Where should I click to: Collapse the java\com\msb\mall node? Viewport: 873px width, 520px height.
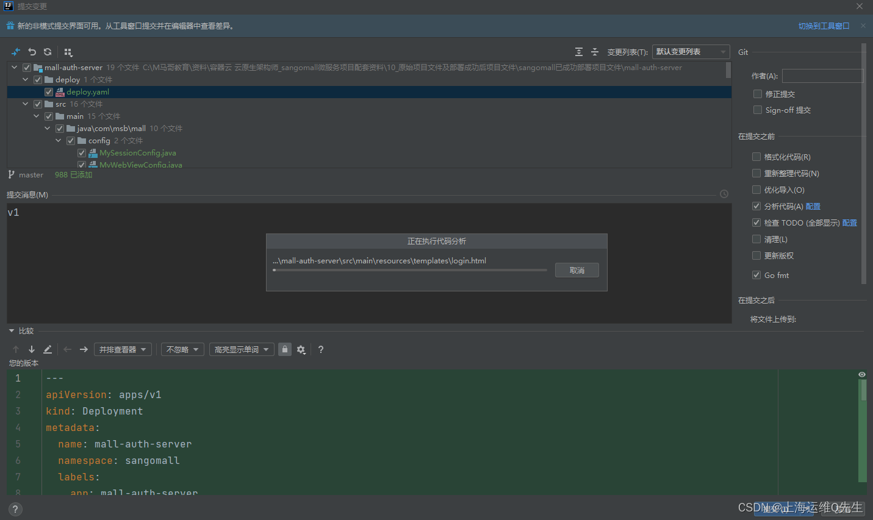pyautogui.click(x=48, y=129)
